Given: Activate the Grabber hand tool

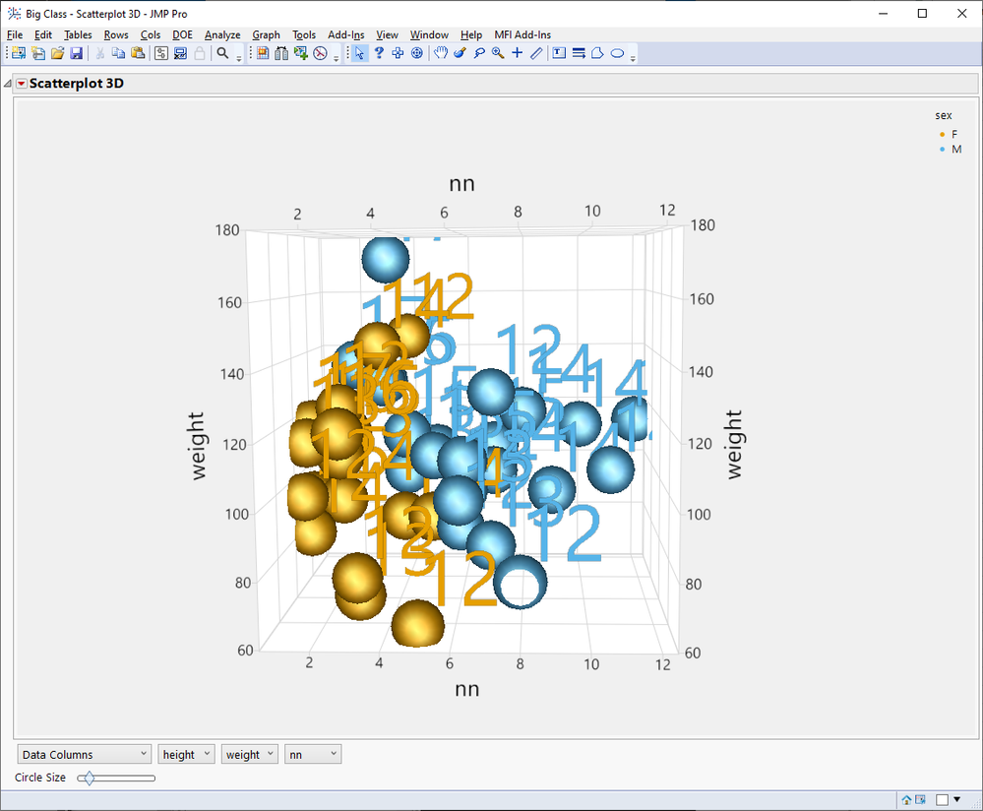Looking at the screenshot, I should coord(440,53).
